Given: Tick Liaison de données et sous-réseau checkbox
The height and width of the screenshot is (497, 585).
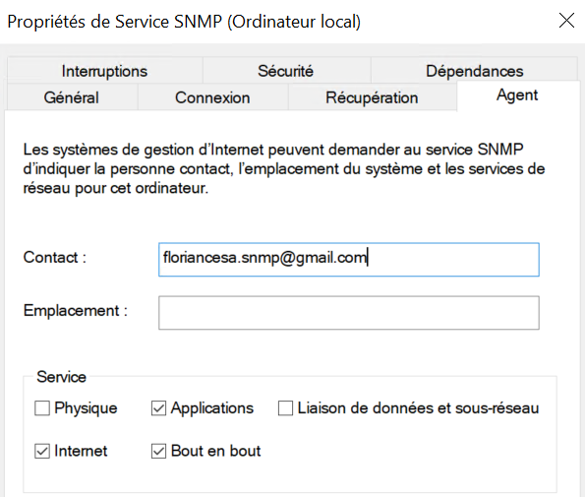Looking at the screenshot, I should click(285, 407).
